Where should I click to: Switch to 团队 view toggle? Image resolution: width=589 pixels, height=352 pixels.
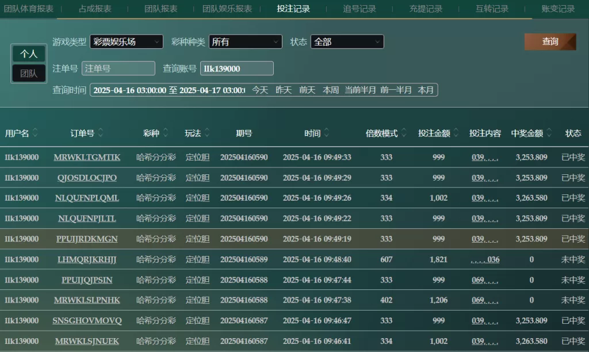[29, 74]
